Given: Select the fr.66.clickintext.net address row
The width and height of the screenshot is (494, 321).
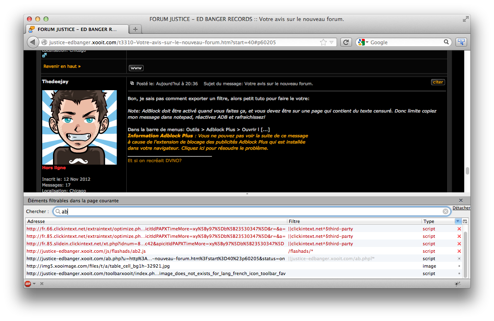Looking at the screenshot, I should point(156,229).
